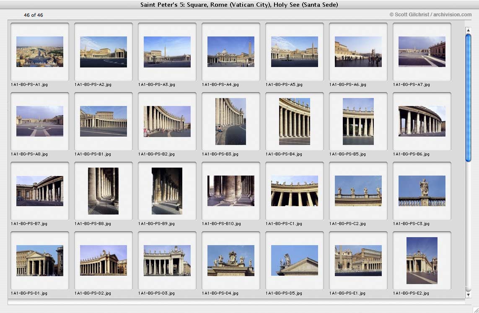Screen dimensions: 479x313
Task: Select the colonnade thumbnail 1A1-BG-PS-B1.jpg
Action: coord(103,121)
